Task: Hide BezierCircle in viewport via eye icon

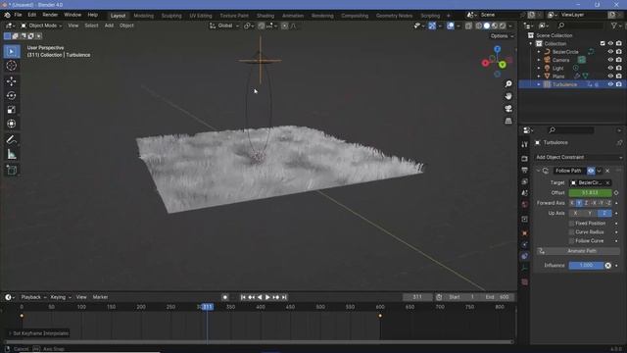Action: click(x=610, y=52)
